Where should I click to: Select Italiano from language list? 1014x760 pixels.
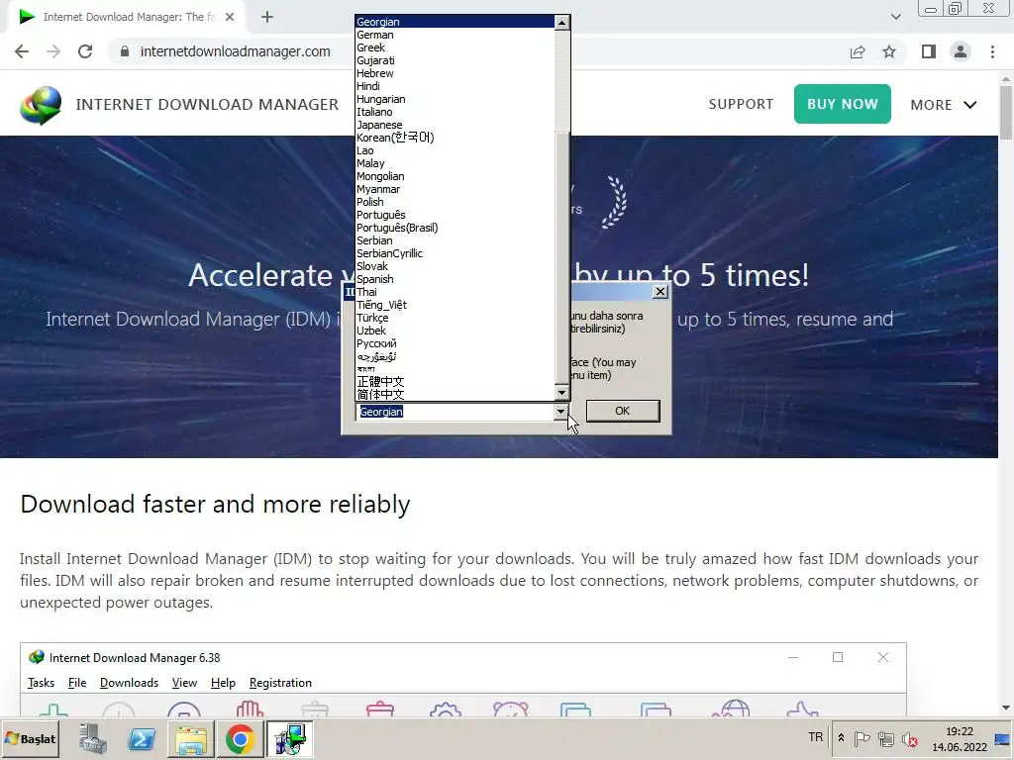click(456, 113)
